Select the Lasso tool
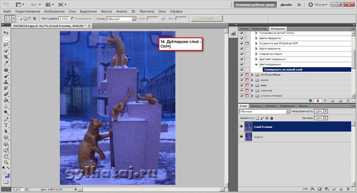 point(6,45)
